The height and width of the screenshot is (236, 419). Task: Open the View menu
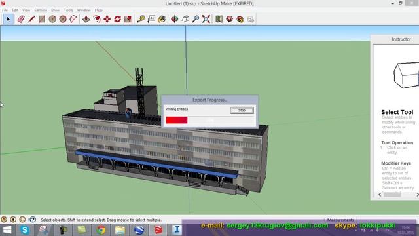click(x=26, y=10)
